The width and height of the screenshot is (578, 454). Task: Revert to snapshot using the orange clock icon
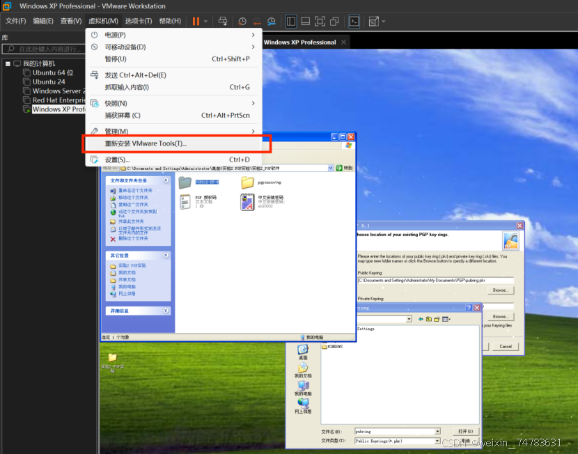[257, 22]
